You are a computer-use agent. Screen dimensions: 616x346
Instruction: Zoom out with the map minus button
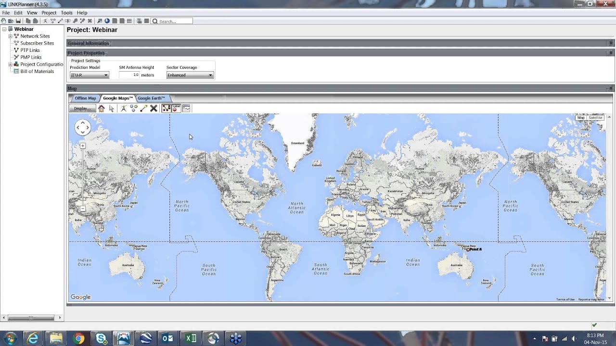click(x=83, y=209)
